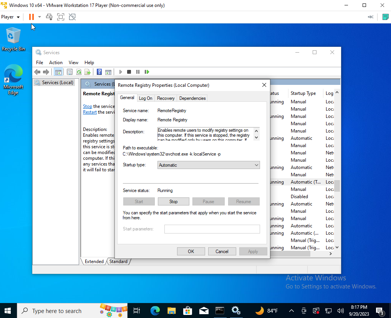Click the Unity mode VMware icon
Viewport: 391px width, 318px height.
click(72, 17)
